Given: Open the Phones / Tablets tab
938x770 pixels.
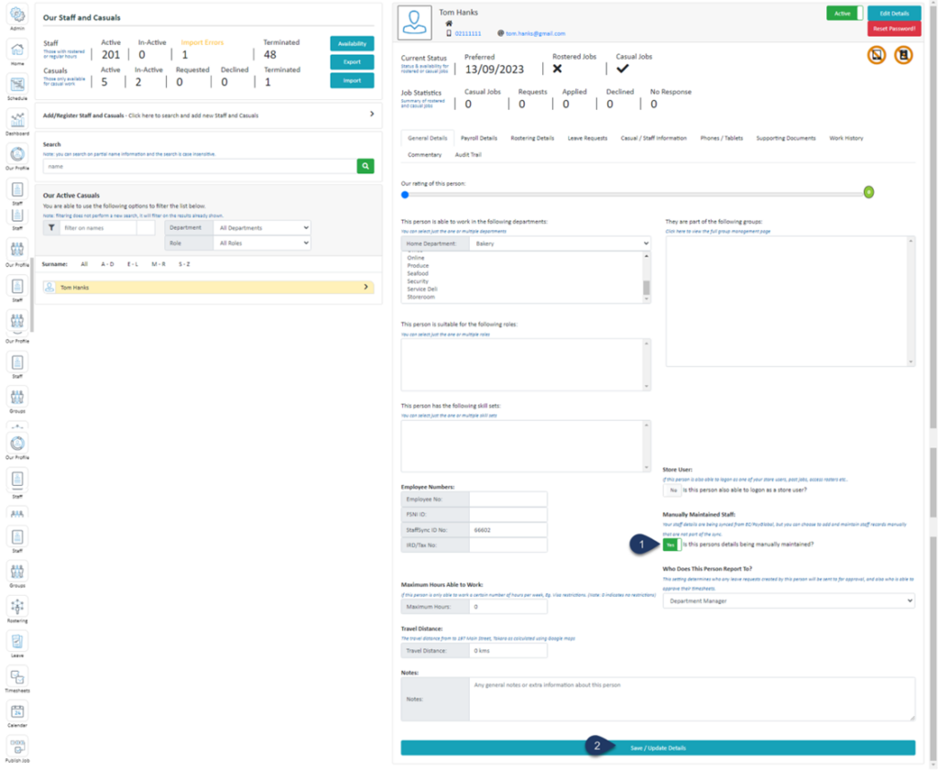Looking at the screenshot, I should click(722, 138).
